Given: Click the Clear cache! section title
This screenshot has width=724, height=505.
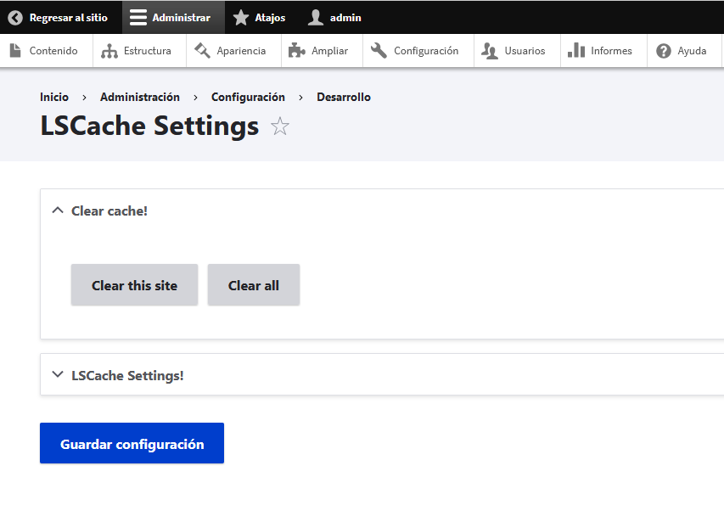Looking at the screenshot, I should (x=109, y=211).
